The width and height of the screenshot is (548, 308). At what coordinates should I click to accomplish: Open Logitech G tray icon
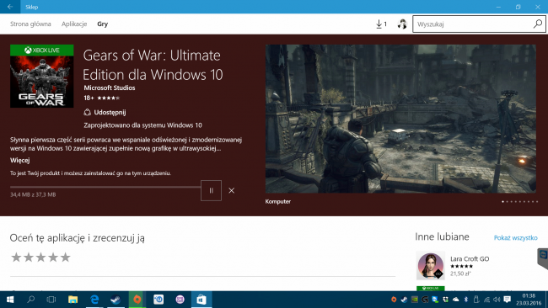(425, 300)
